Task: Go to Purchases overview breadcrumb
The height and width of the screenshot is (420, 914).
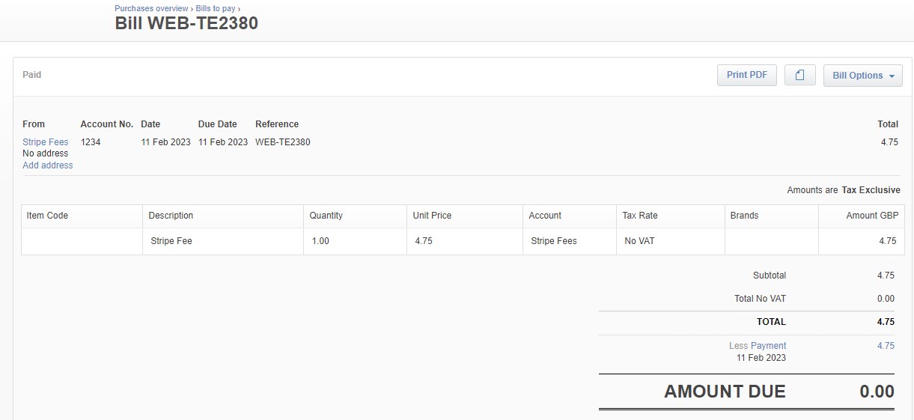Action: coord(151,8)
